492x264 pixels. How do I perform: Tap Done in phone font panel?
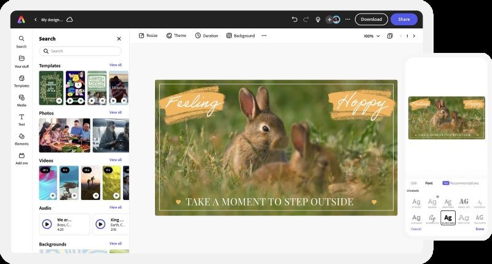coord(480,229)
